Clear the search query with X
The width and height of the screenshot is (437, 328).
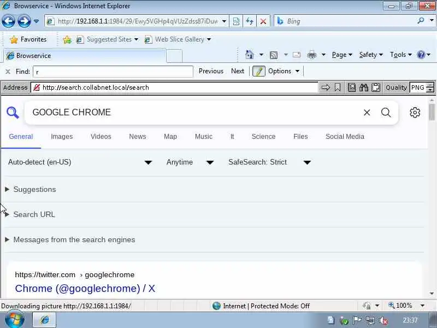coord(367,113)
